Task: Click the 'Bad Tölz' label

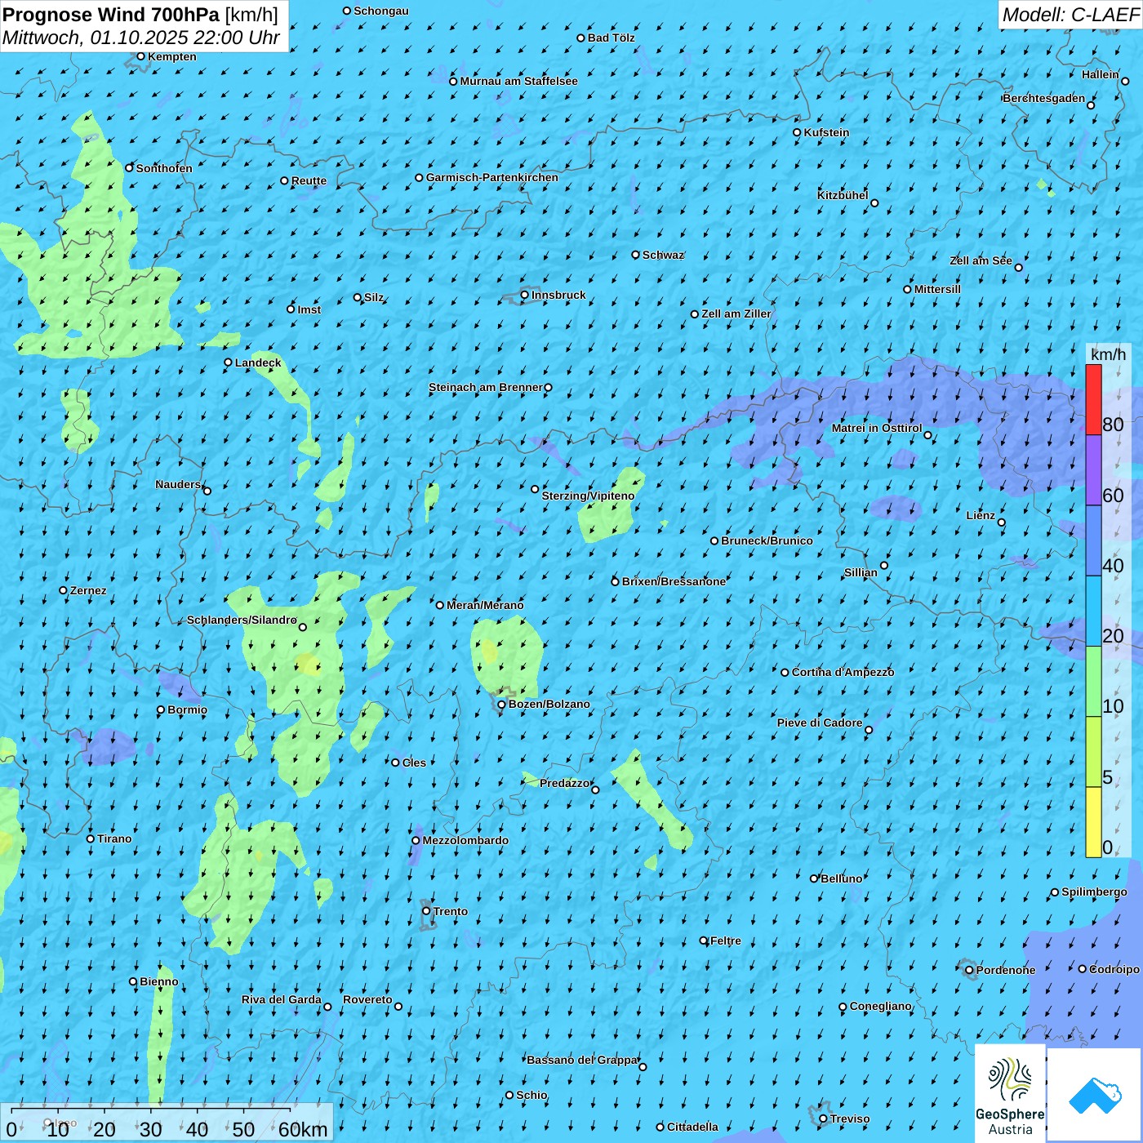Action: click(x=612, y=38)
